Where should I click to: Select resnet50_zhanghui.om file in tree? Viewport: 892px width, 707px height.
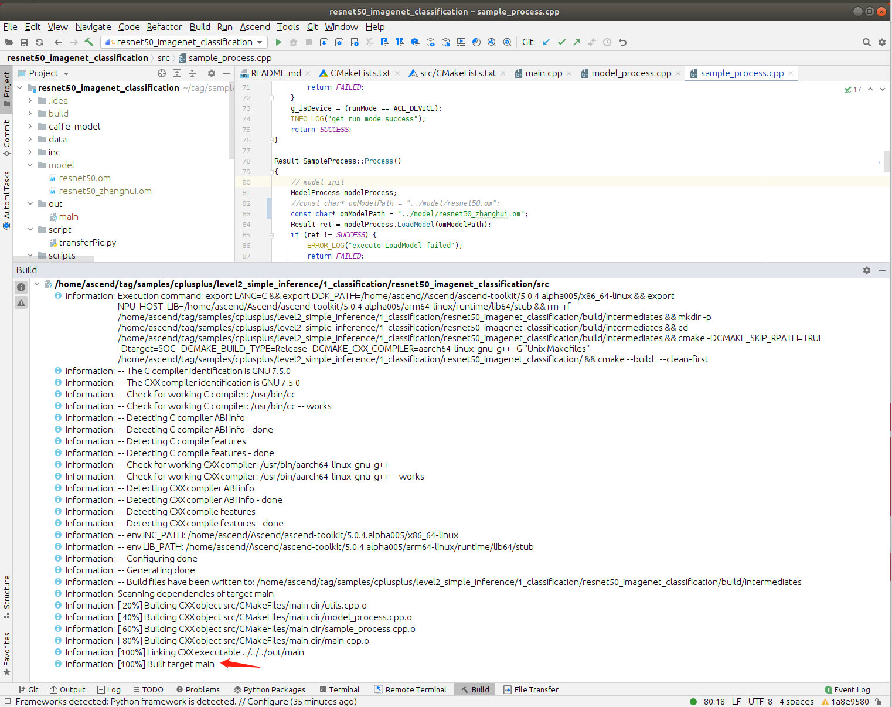(x=105, y=191)
